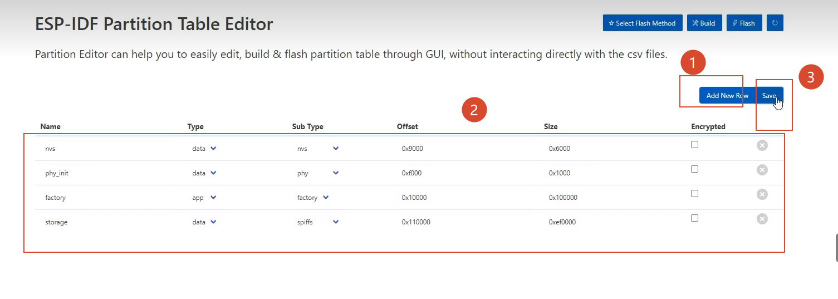Remove the factory partition row
The height and width of the screenshot is (299, 838).
(x=762, y=194)
